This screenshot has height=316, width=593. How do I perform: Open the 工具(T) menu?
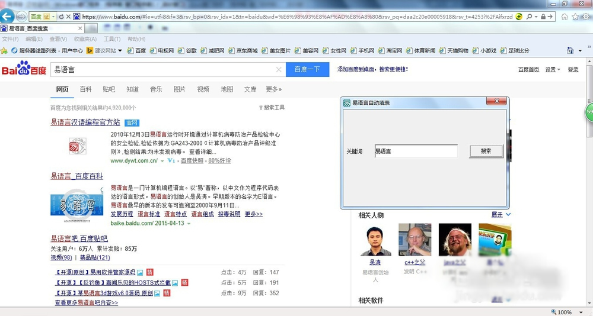point(112,39)
